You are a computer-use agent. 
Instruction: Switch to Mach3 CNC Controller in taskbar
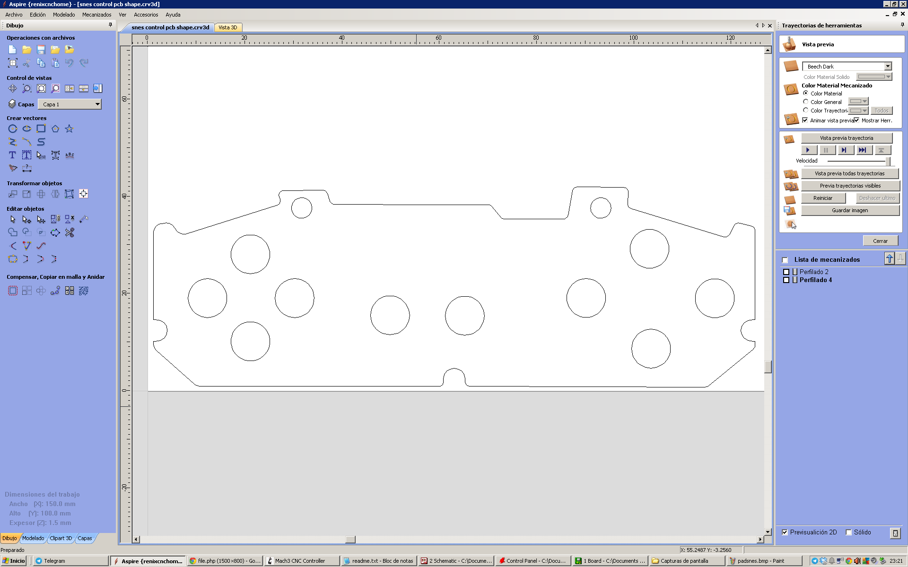point(300,561)
